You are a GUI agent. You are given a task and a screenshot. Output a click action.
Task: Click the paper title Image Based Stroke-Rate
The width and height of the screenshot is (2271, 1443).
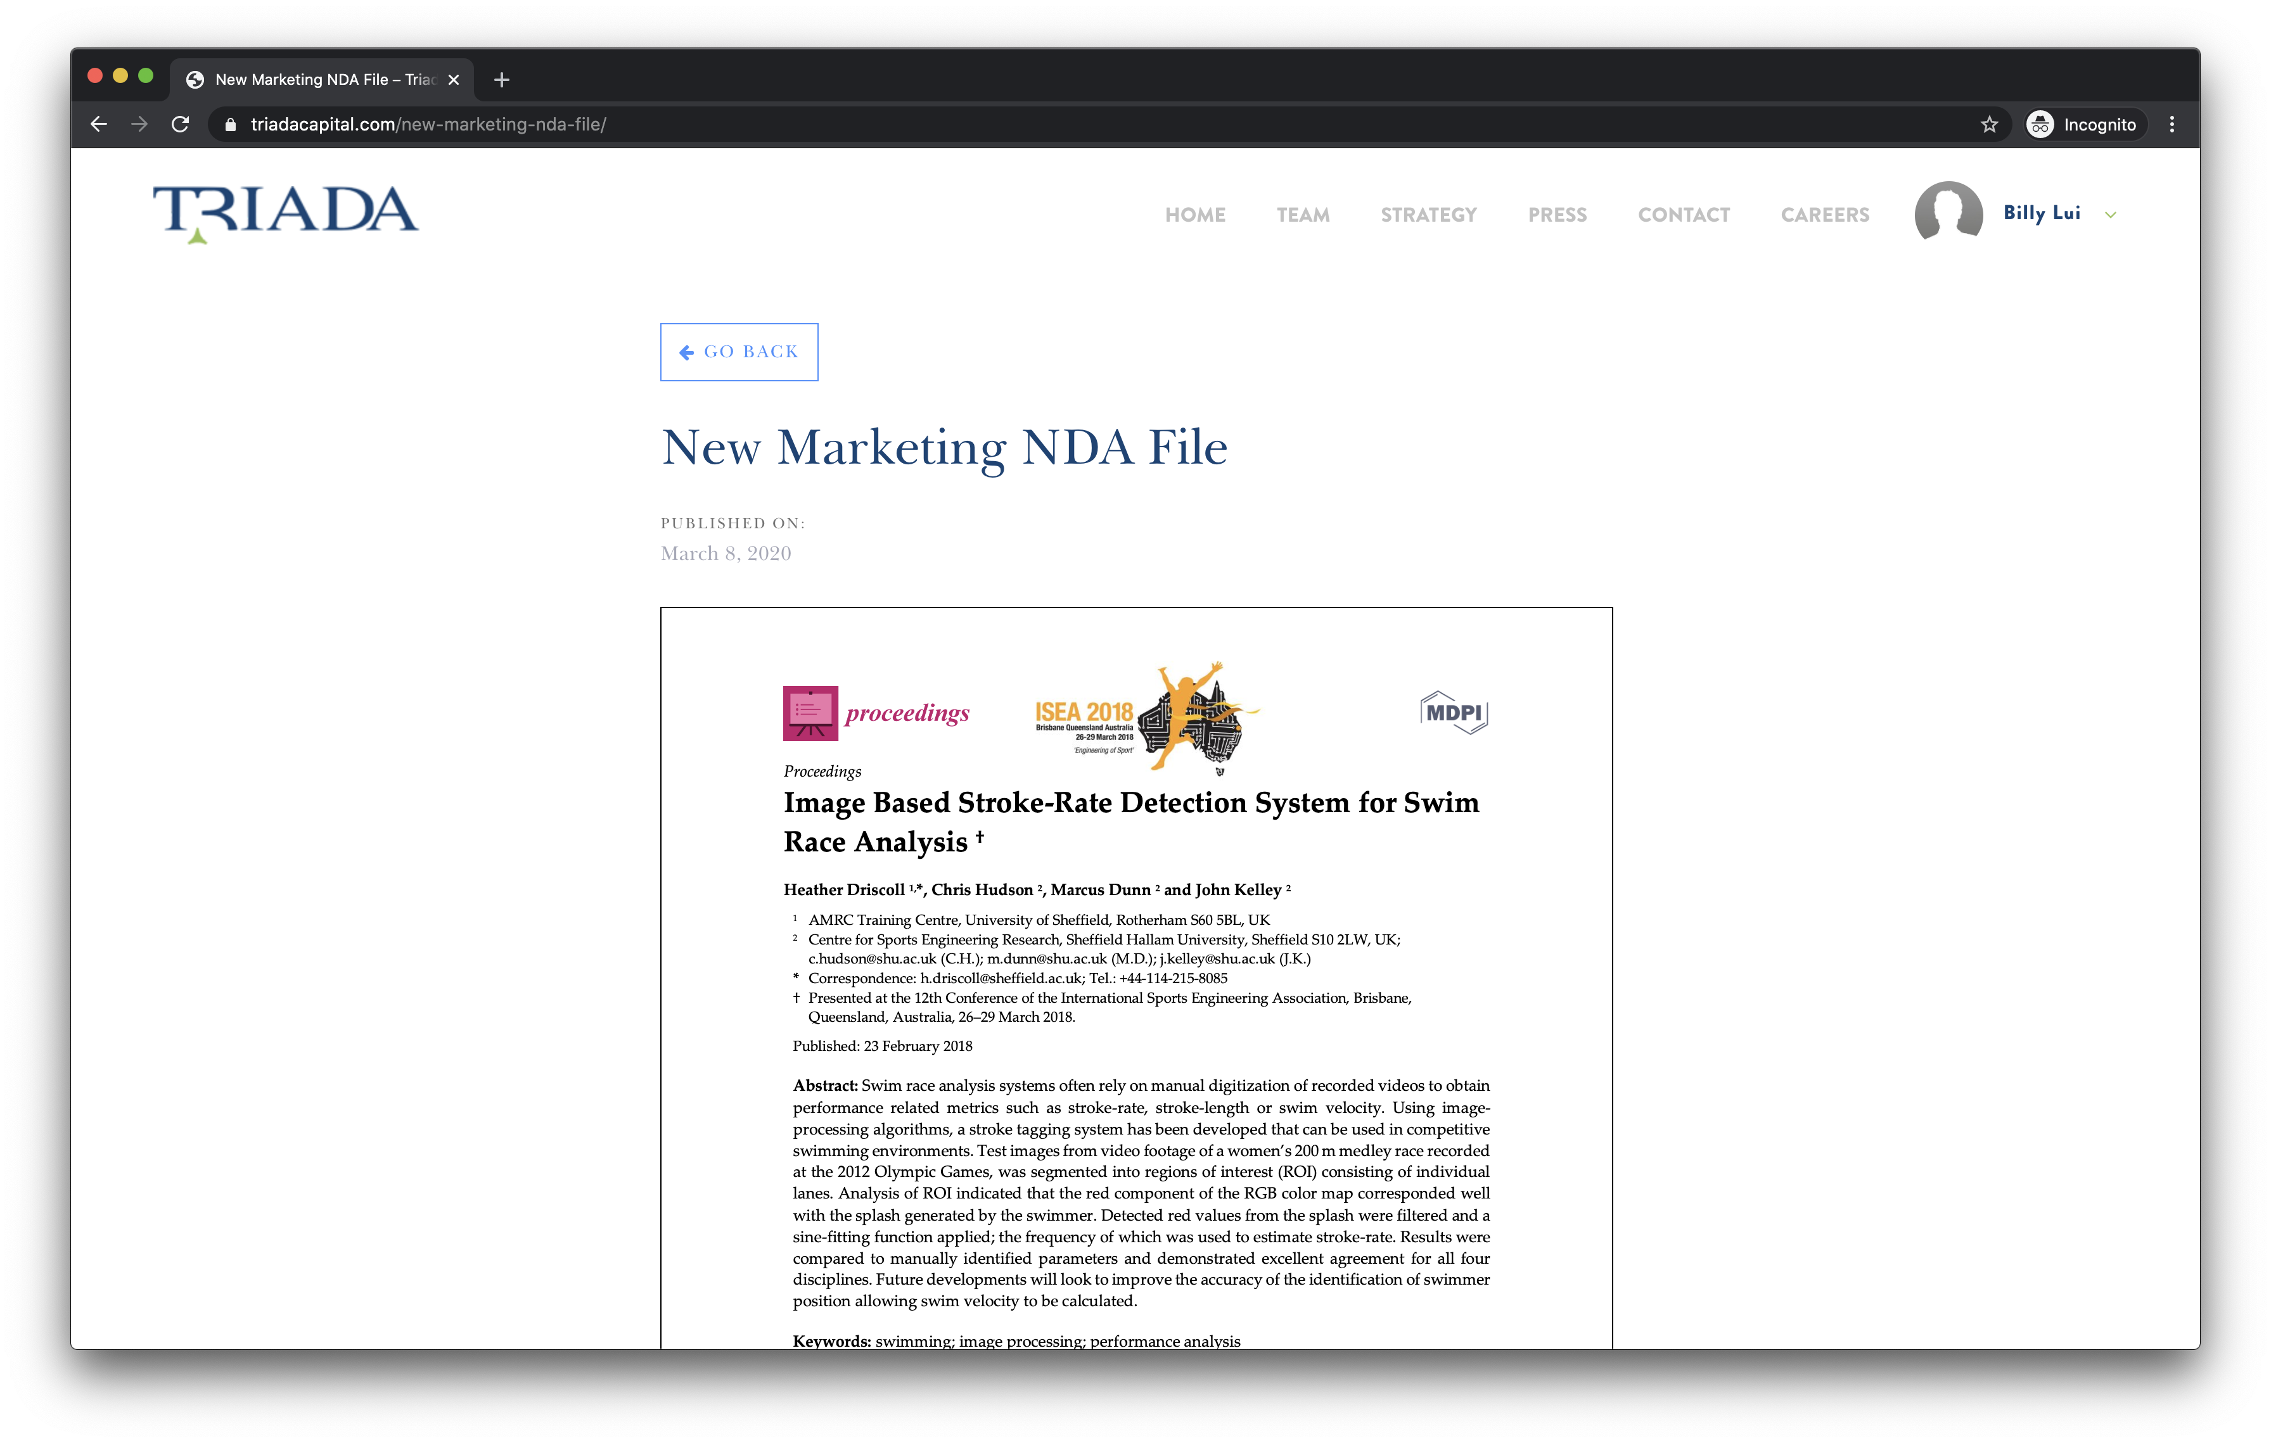pos(1131,822)
